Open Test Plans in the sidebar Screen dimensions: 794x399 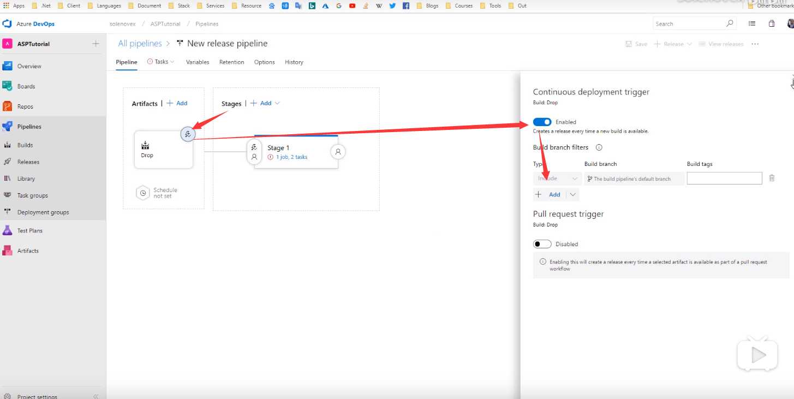[29, 231]
